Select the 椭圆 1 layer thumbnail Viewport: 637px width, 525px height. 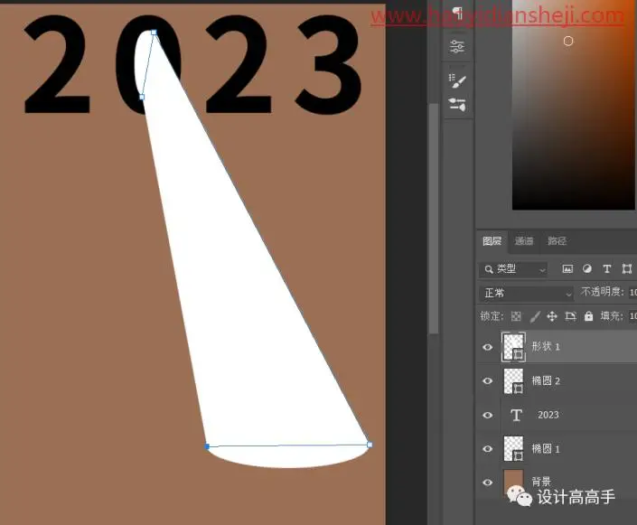(513, 448)
